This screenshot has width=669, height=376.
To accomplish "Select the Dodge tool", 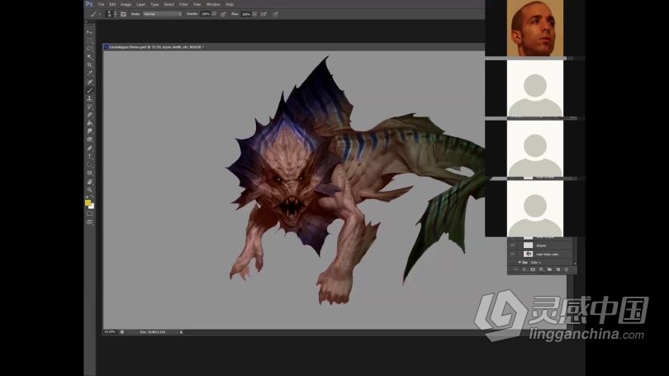I will tap(89, 140).
